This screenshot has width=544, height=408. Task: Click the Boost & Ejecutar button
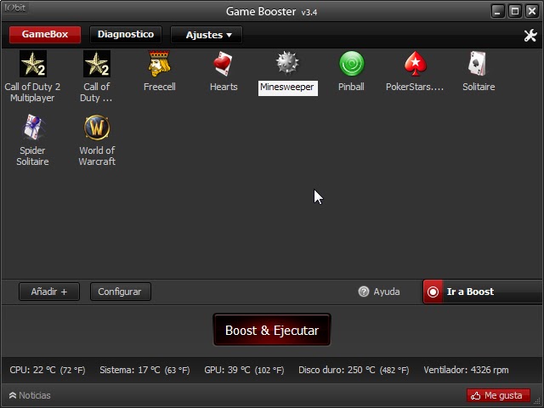point(272,330)
